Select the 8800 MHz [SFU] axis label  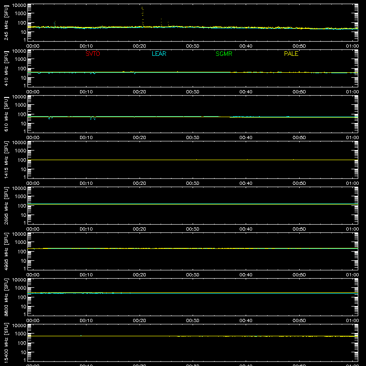pos(6,297)
